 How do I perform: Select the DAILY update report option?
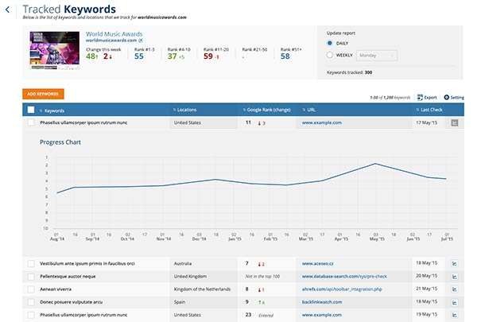tap(331, 43)
